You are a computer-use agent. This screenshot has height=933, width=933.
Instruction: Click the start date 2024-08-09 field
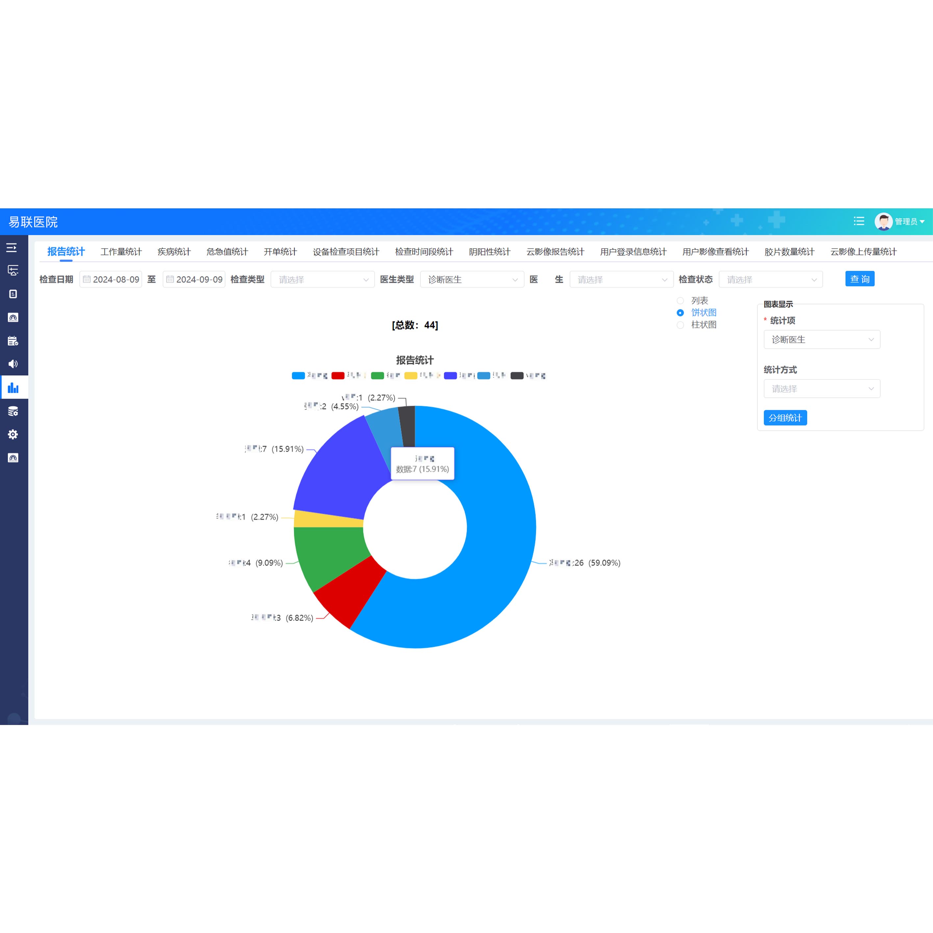coord(111,280)
